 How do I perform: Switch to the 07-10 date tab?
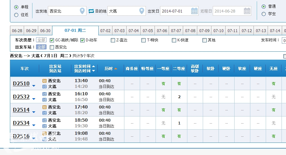click(x=219, y=30)
